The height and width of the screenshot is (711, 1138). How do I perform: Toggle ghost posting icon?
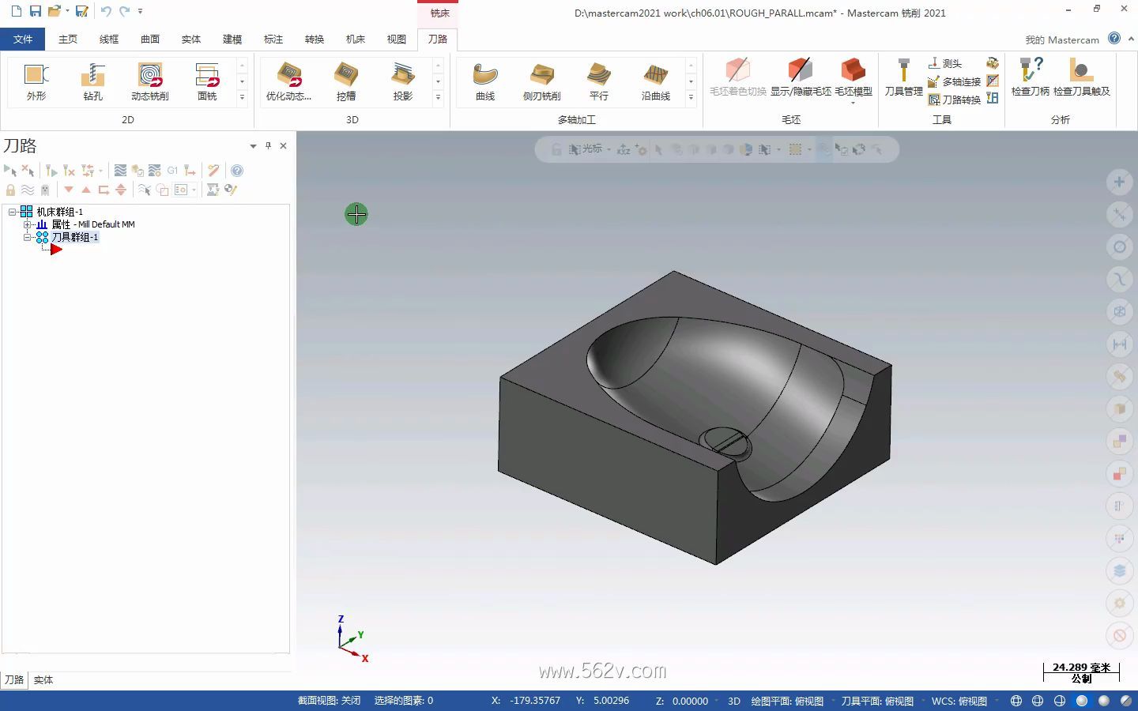point(45,190)
